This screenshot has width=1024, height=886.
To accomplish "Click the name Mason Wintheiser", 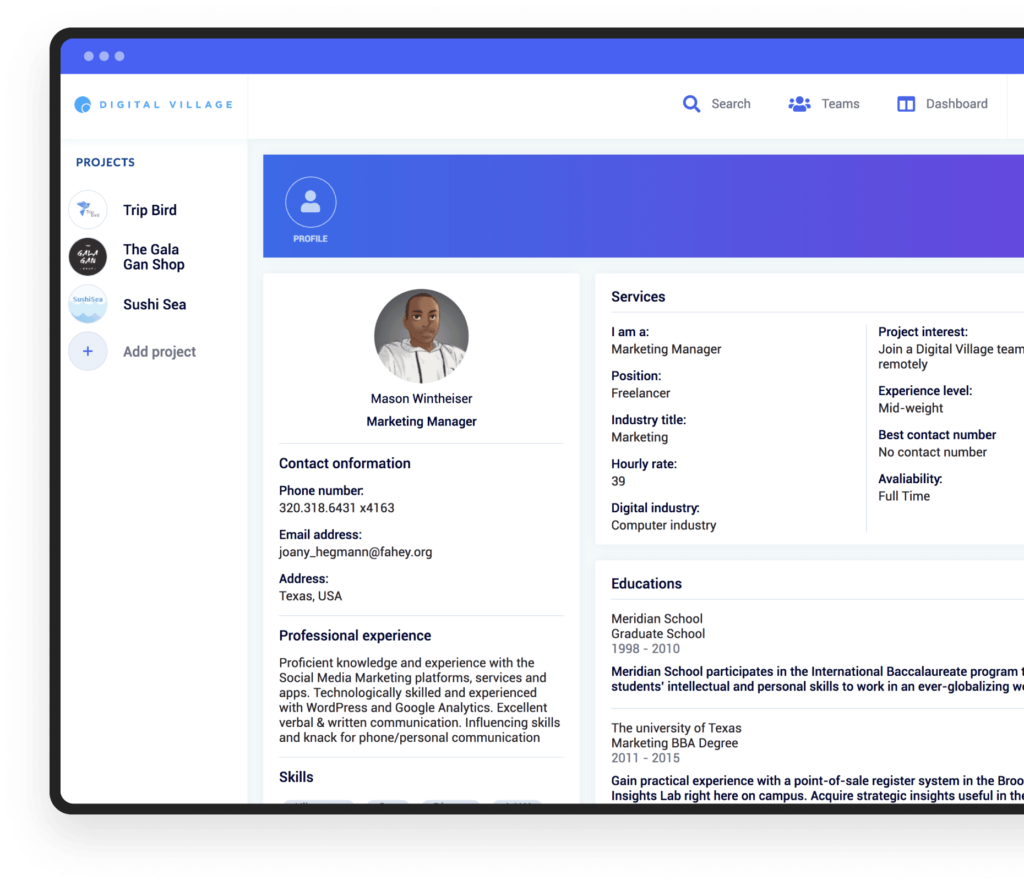I will (421, 398).
